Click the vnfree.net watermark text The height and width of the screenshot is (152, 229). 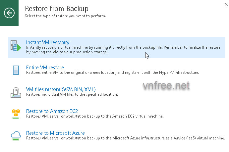click(166, 86)
